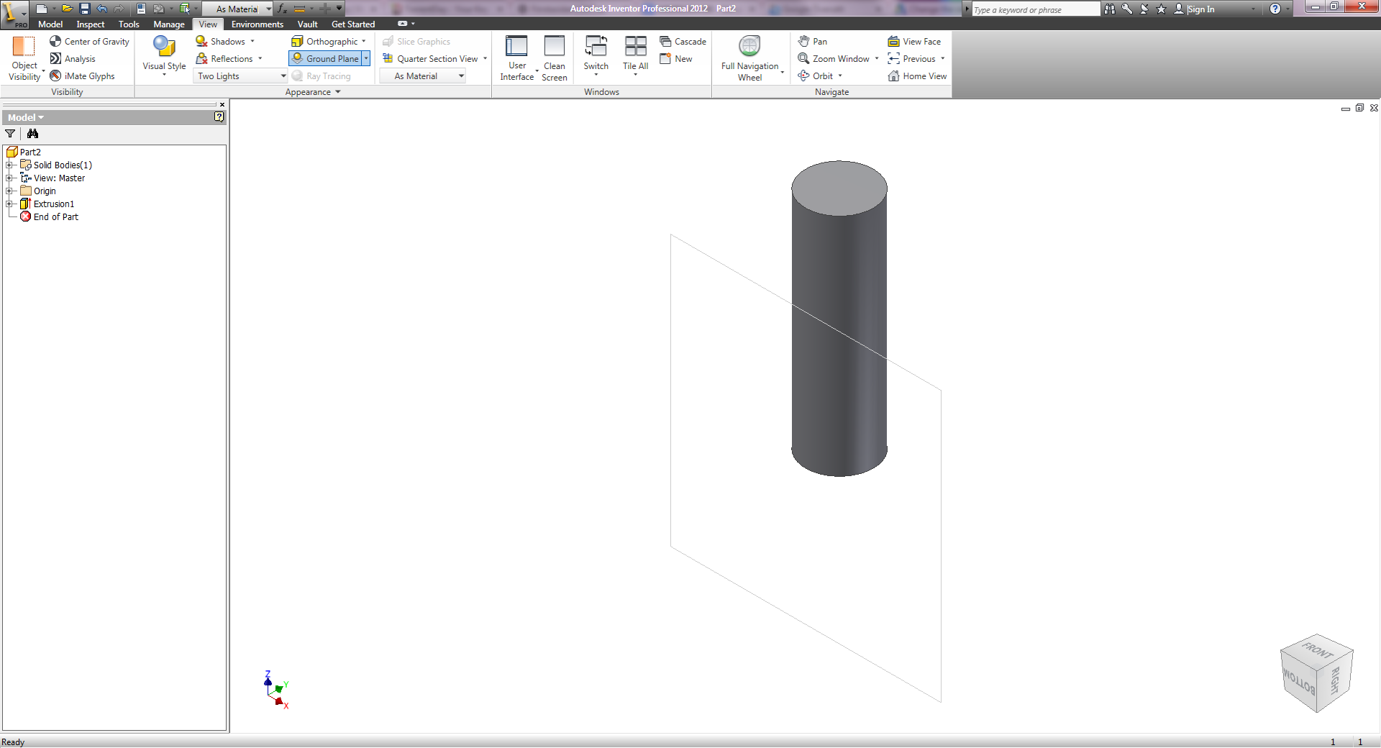Click the keyword search input field
Screen dimensions: 1381x748
pyautogui.click(x=1034, y=9)
